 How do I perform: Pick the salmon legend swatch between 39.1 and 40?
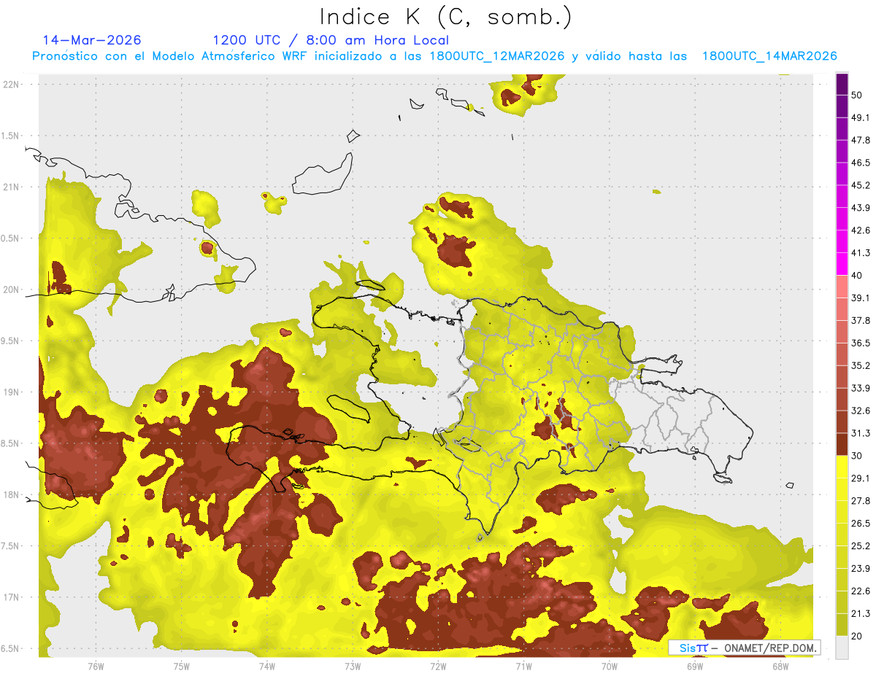click(842, 287)
